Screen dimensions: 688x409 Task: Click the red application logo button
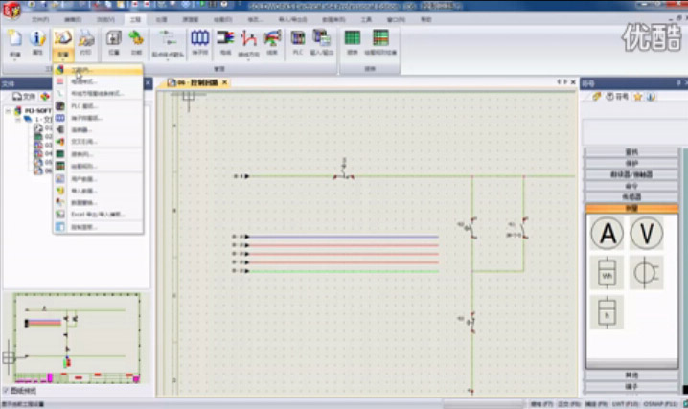point(11,10)
